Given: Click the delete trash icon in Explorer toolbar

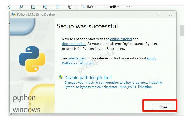Looking at the screenshot, I should 70,7.
